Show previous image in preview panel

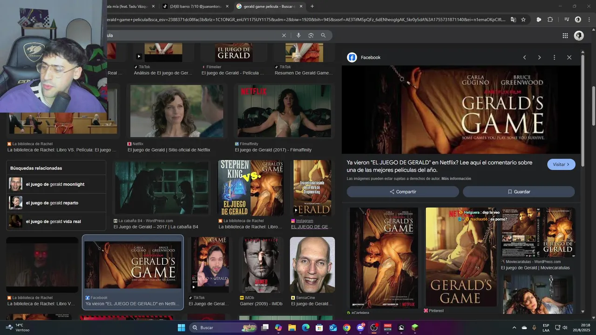tap(524, 57)
